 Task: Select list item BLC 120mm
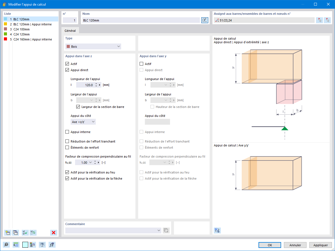(31, 19)
